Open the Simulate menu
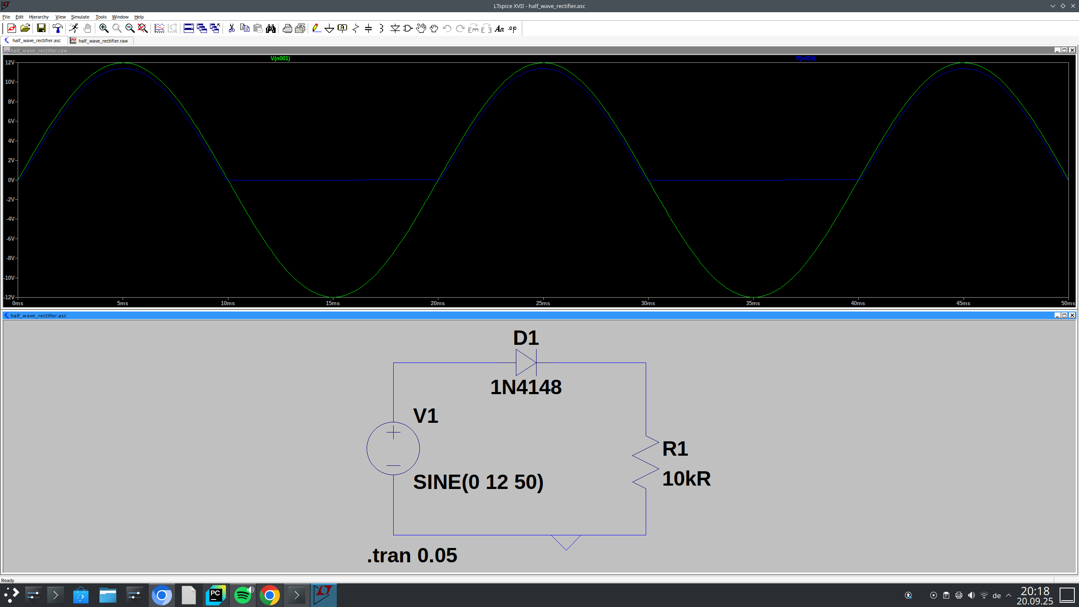 click(80, 17)
